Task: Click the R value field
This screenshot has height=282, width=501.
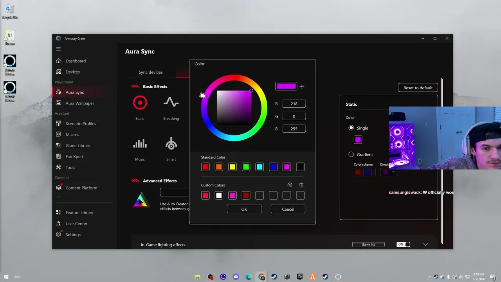Action: (x=294, y=104)
